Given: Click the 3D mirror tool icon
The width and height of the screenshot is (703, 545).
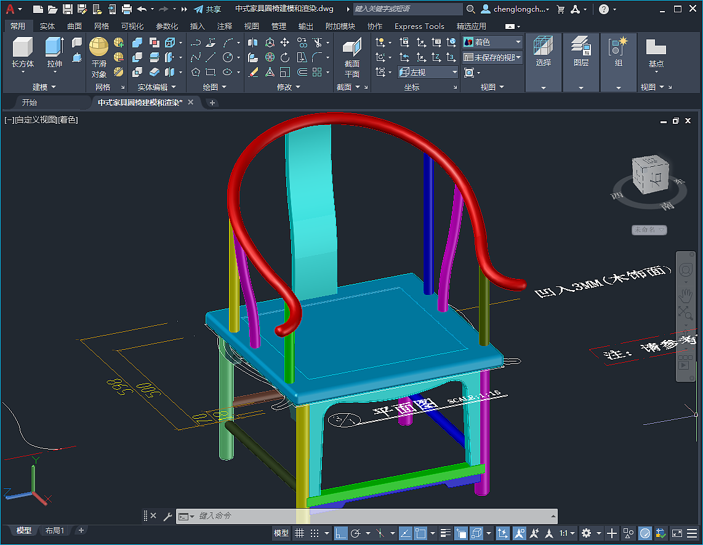Looking at the screenshot, I should pyautogui.click(x=253, y=42).
